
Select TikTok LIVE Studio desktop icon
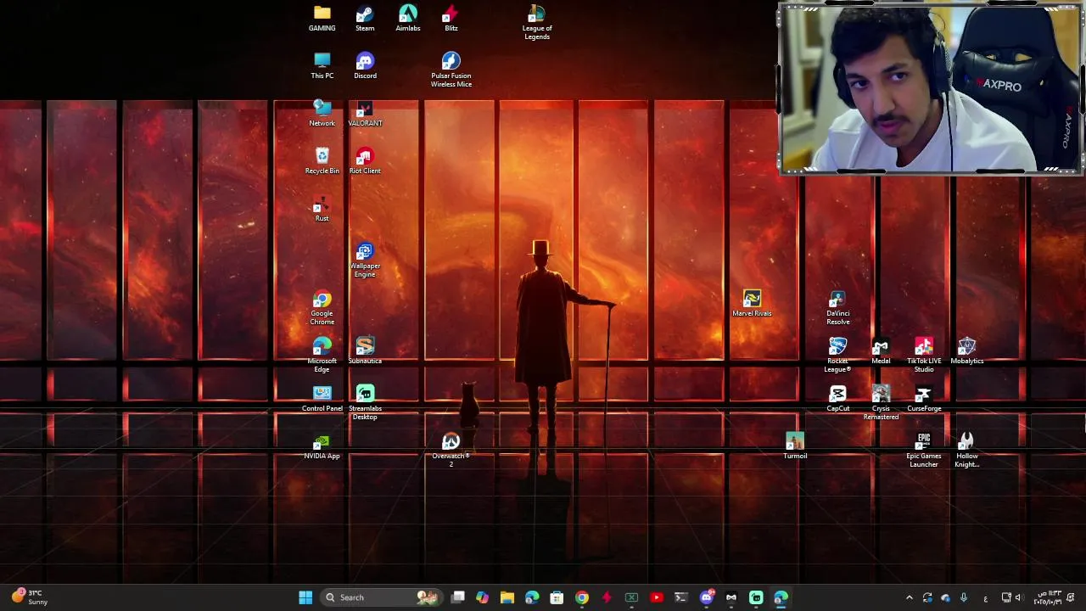click(924, 355)
